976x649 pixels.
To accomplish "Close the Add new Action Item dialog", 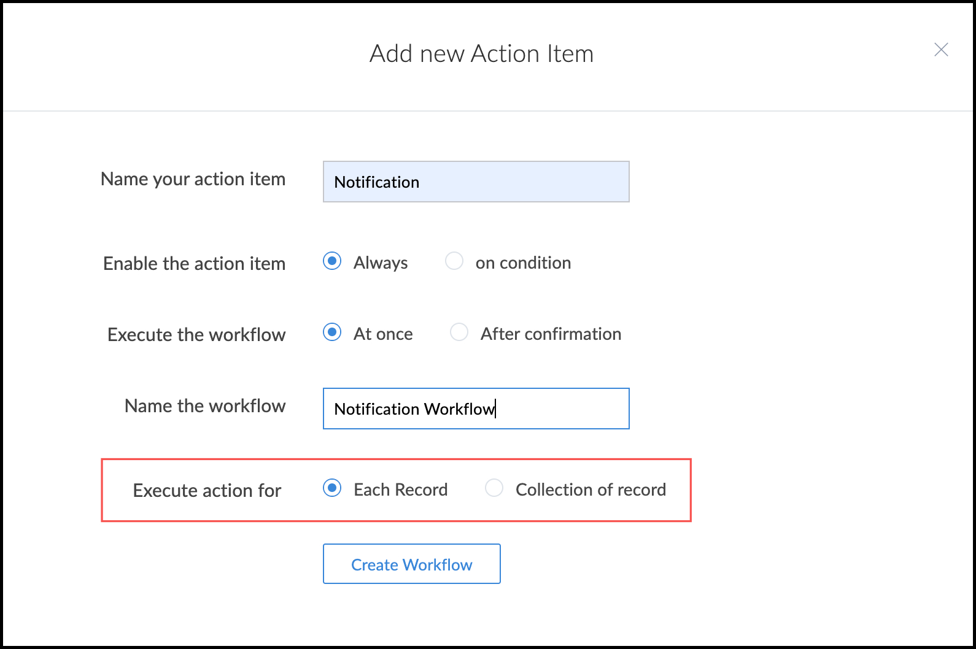I will coord(941,50).
